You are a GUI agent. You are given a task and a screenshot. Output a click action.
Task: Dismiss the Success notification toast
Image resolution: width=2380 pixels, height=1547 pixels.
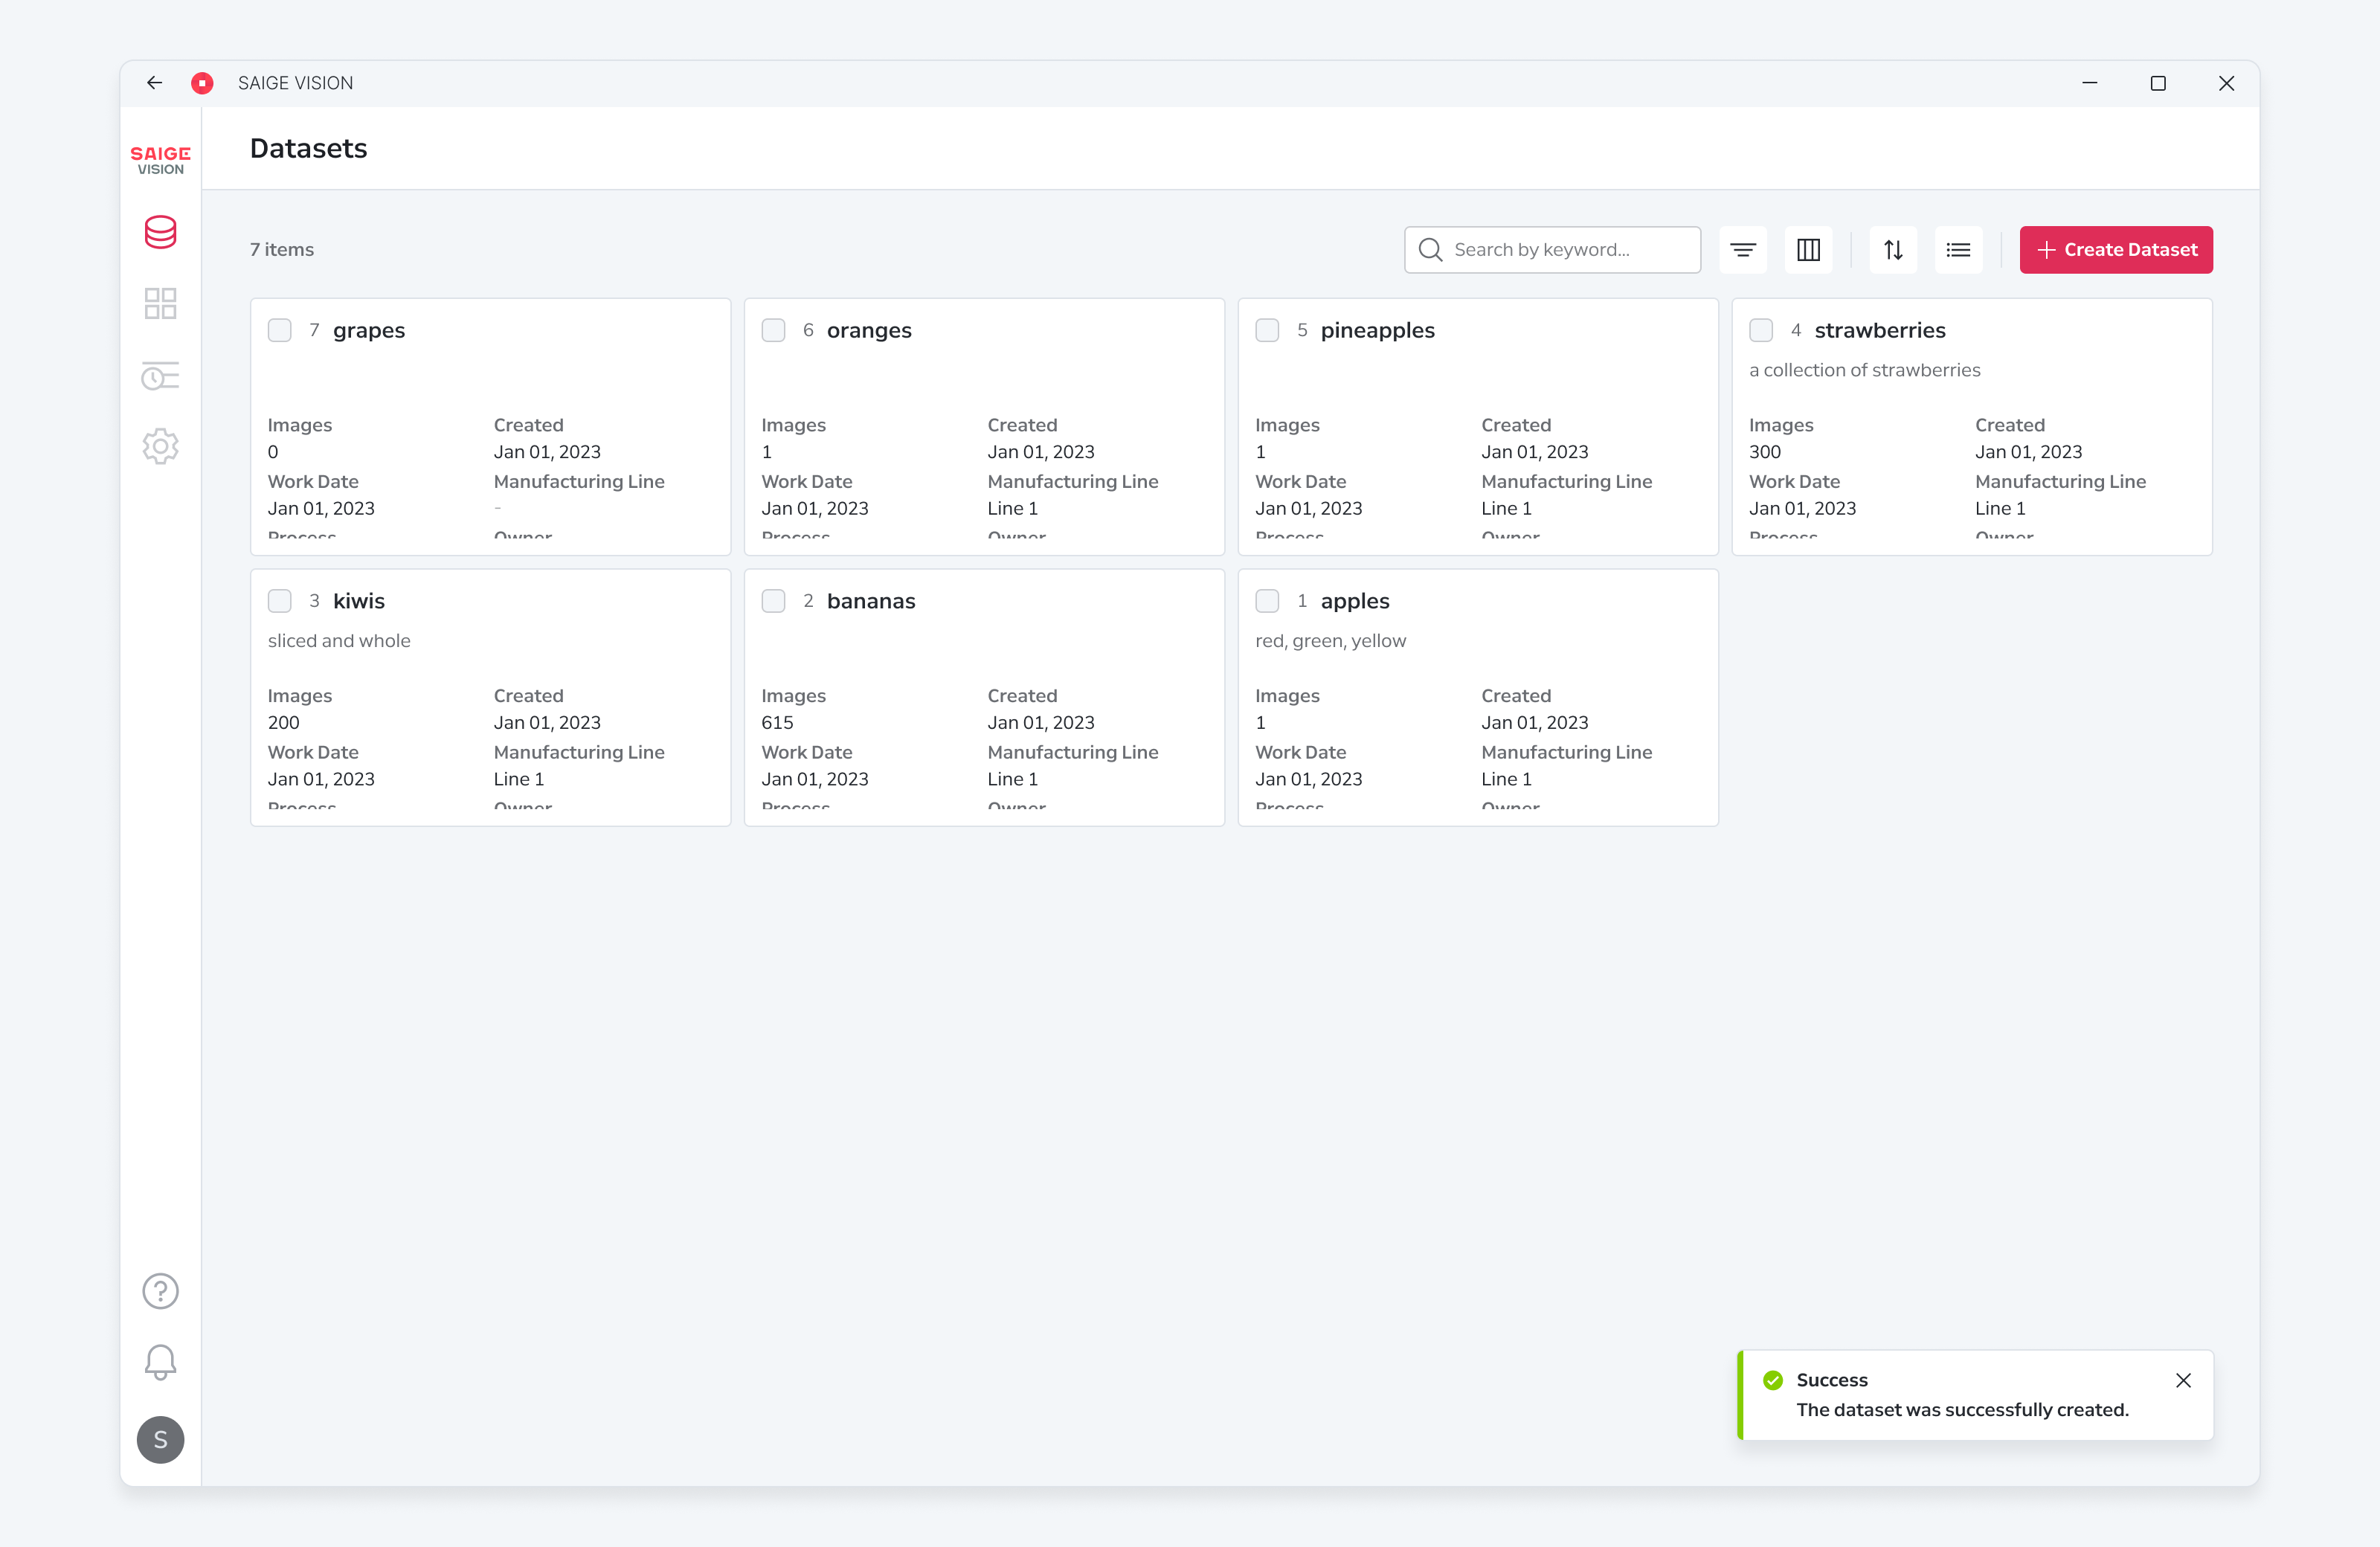[2183, 1380]
